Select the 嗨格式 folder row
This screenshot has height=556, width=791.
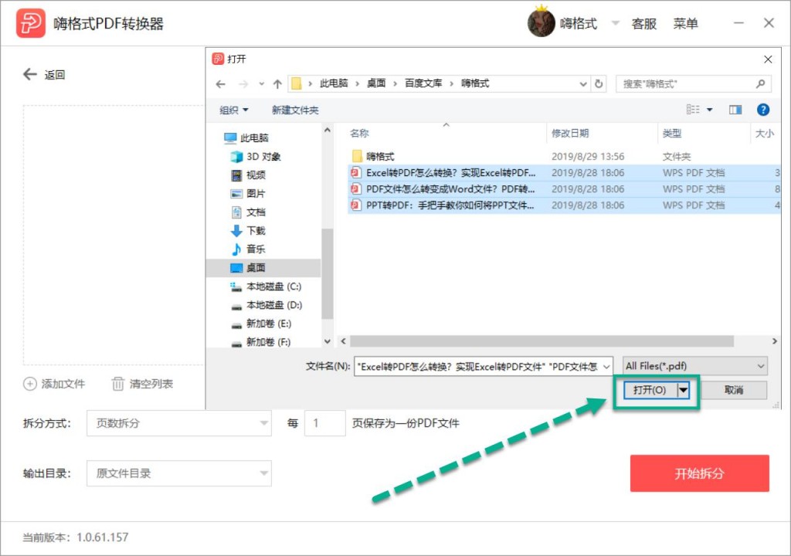564,157
